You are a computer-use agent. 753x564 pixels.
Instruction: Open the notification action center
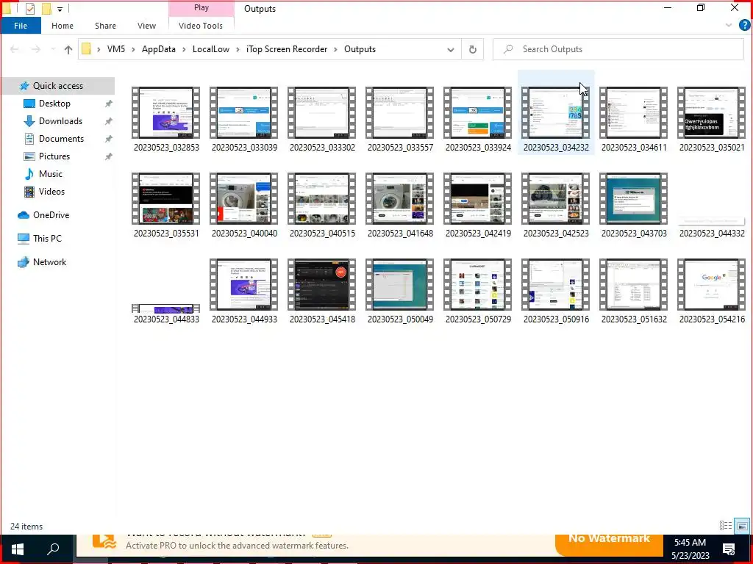[729, 549]
